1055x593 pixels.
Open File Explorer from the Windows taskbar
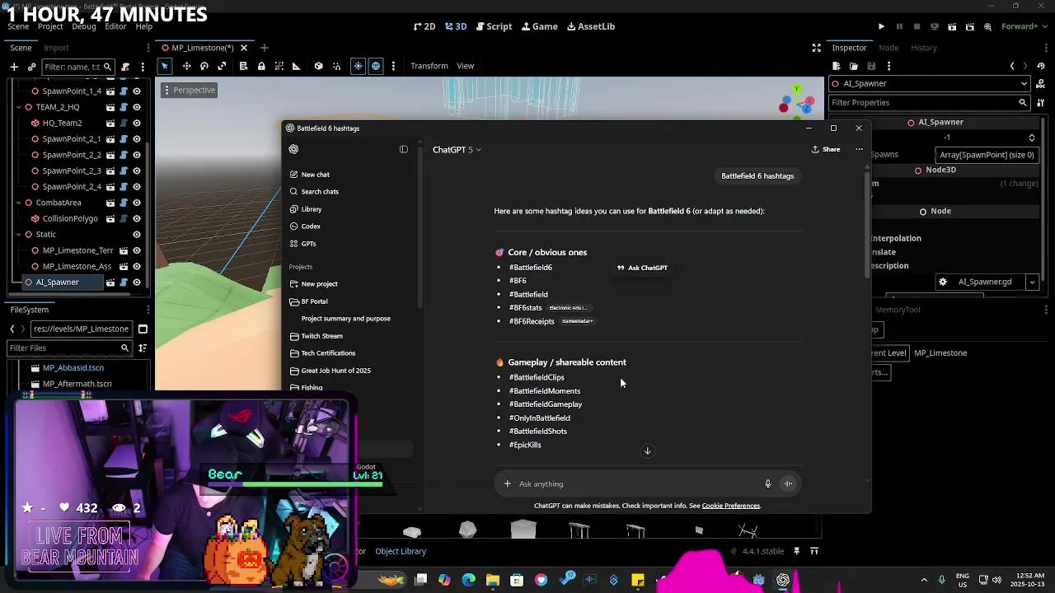point(492,580)
